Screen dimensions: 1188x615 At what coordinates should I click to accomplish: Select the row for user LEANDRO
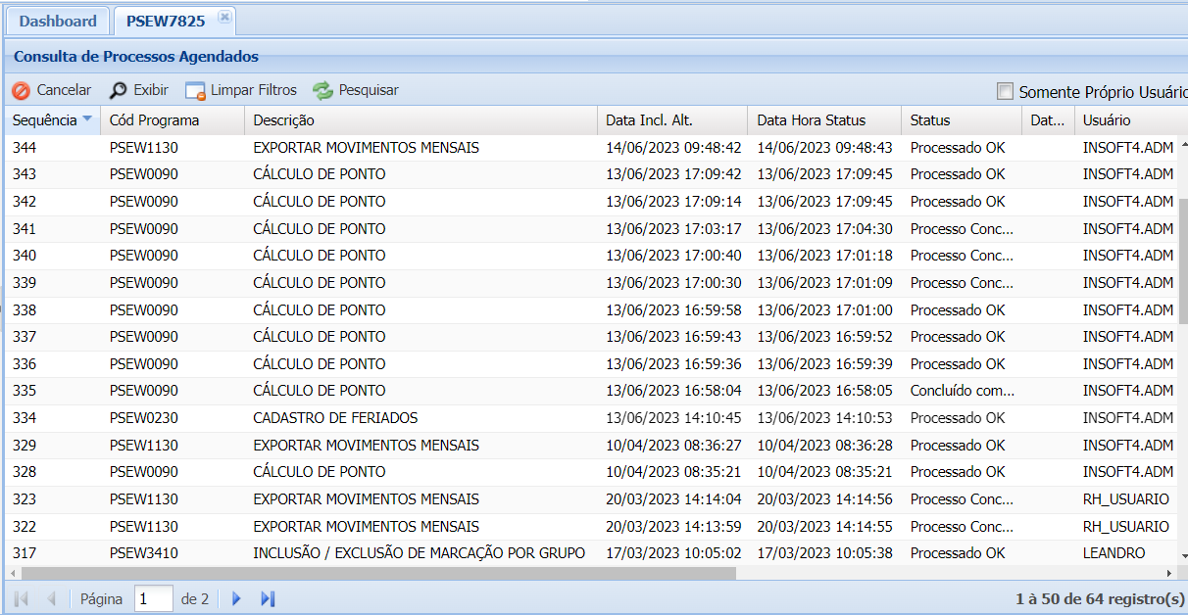1114,553
